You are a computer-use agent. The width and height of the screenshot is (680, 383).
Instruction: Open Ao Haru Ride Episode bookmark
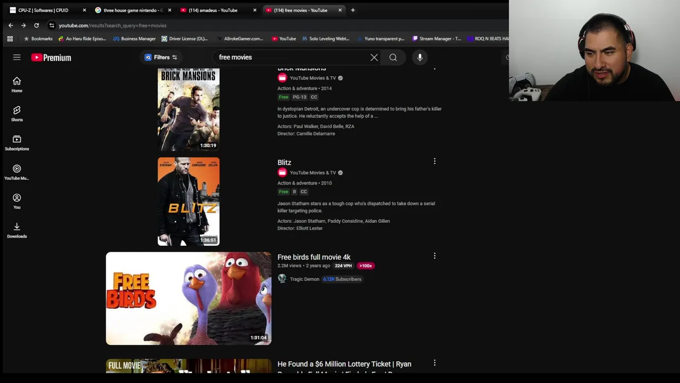82,39
